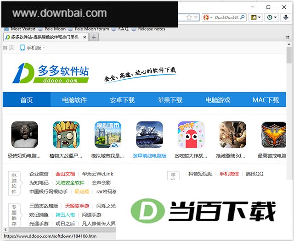Viewport: 294px width, 241px height.
Task: Click the 问道手游 link
Action: pos(91,214)
